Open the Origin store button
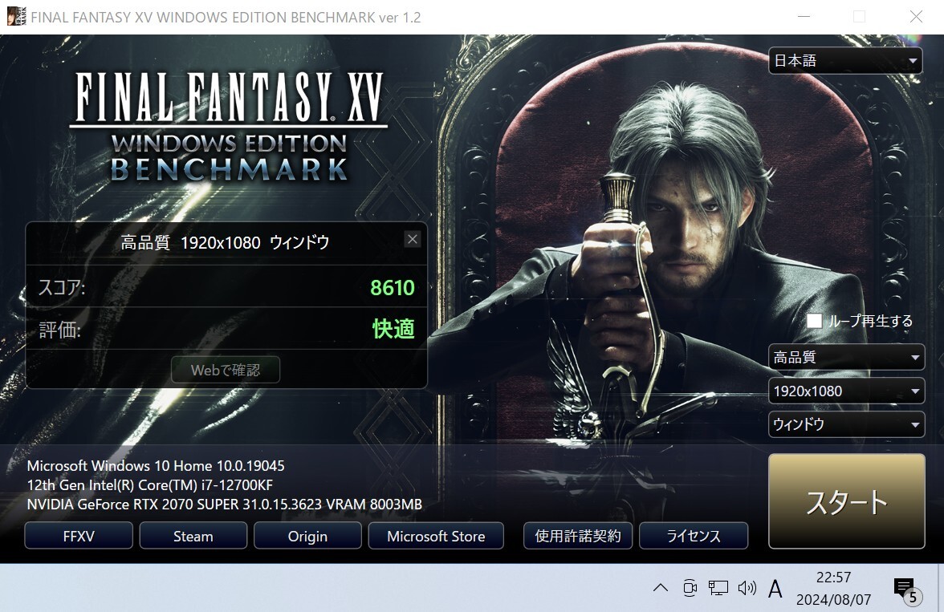The image size is (944, 612). coord(307,536)
